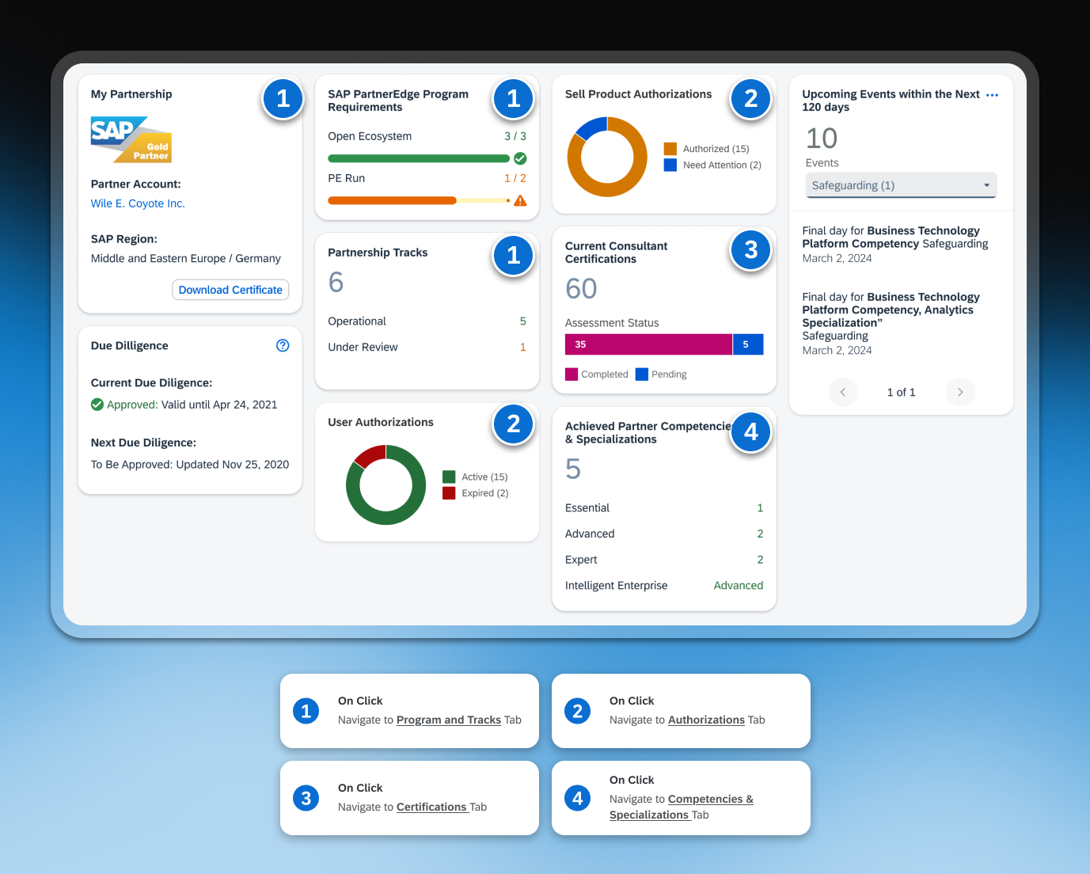Click the orange warning icon for PE Run
Image resolution: width=1090 pixels, height=874 pixels.
click(x=520, y=200)
